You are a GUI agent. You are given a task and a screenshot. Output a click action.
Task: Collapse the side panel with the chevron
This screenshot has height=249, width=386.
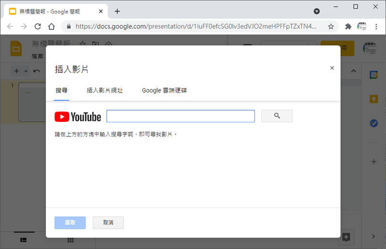pos(373,236)
